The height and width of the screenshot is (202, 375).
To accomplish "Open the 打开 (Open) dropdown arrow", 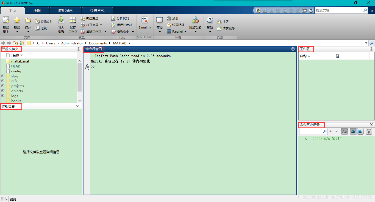I will [x=28, y=32].
